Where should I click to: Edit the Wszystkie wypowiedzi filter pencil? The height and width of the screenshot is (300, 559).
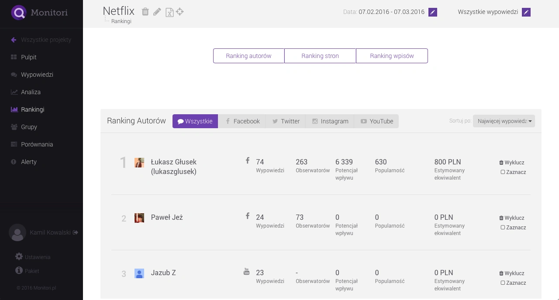coord(526,12)
